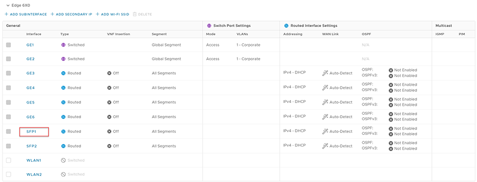Image resolution: width=477 pixels, height=182 pixels.
Task: Click the blue Routed icon for GE3
Action: click(63, 73)
